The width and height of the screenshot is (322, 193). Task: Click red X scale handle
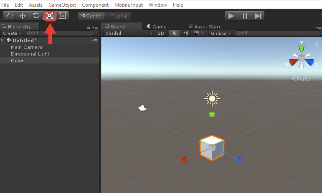coord(185,160)
